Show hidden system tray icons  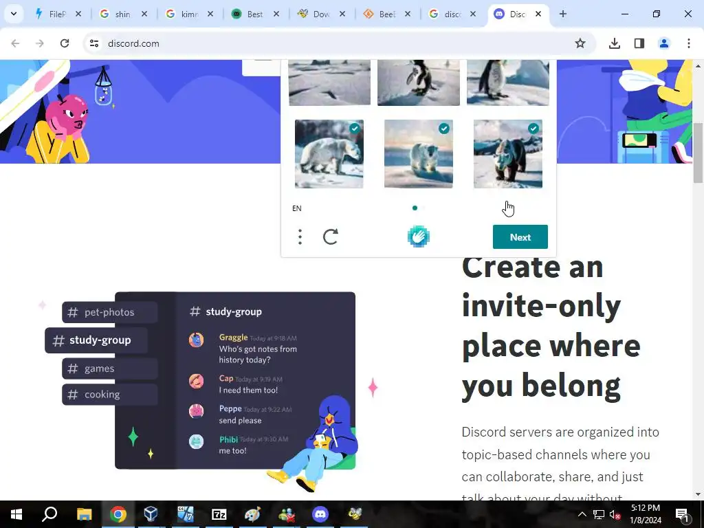(x=582, y=514)
